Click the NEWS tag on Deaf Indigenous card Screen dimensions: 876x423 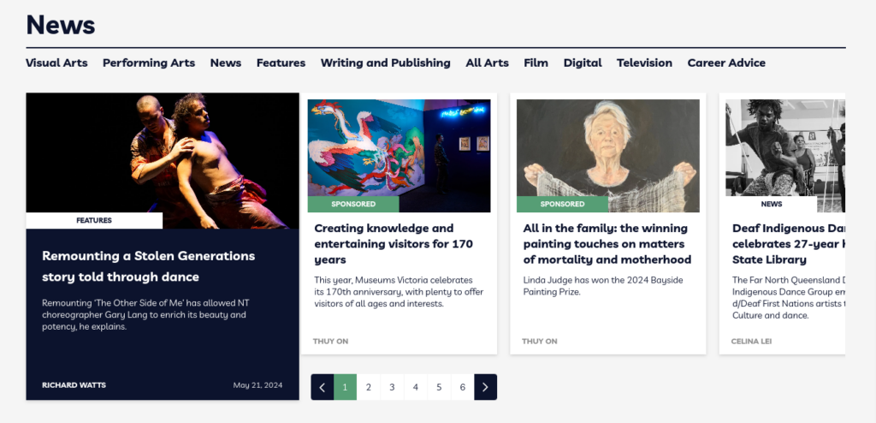[771, 205]
